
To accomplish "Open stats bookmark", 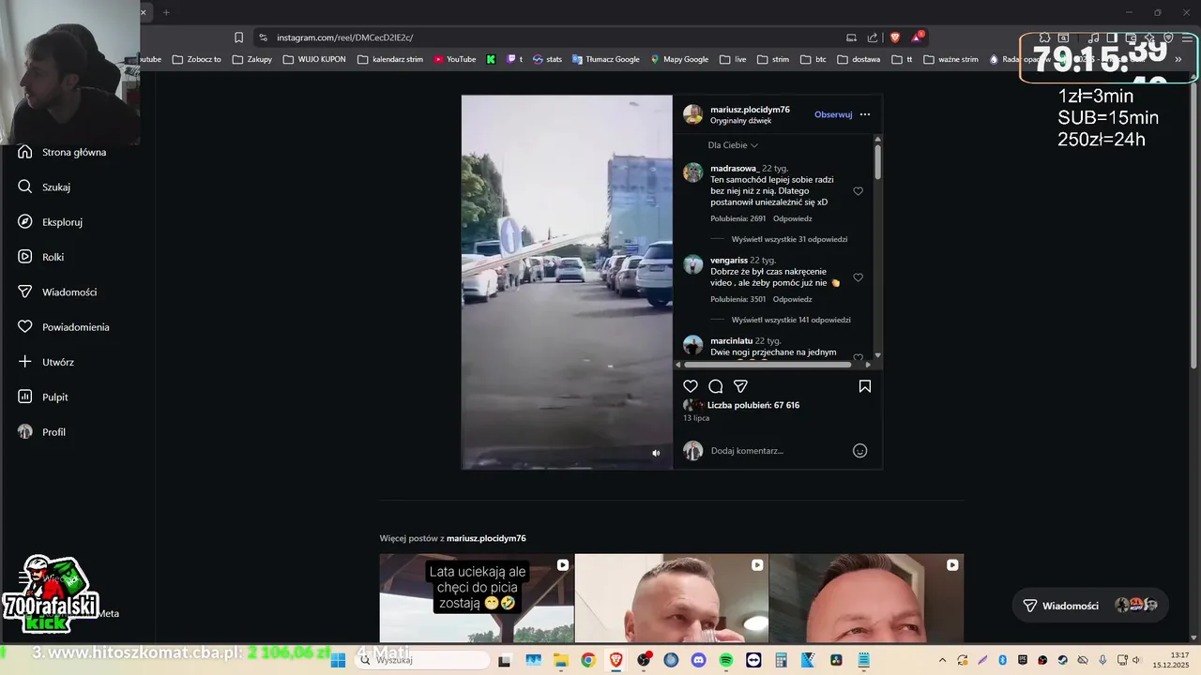I will coord(547,59).
